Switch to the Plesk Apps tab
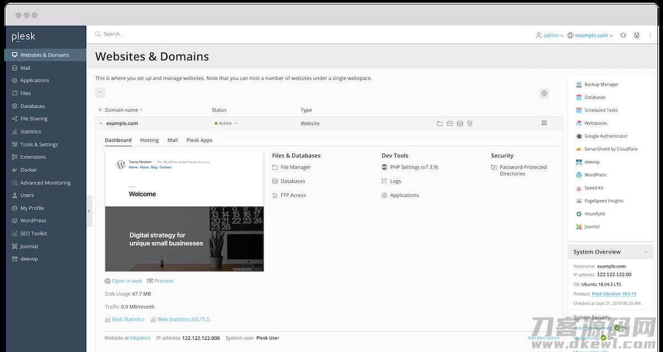Image resolution: width=663 pixels, height=352 pixels. click(199, 140)
